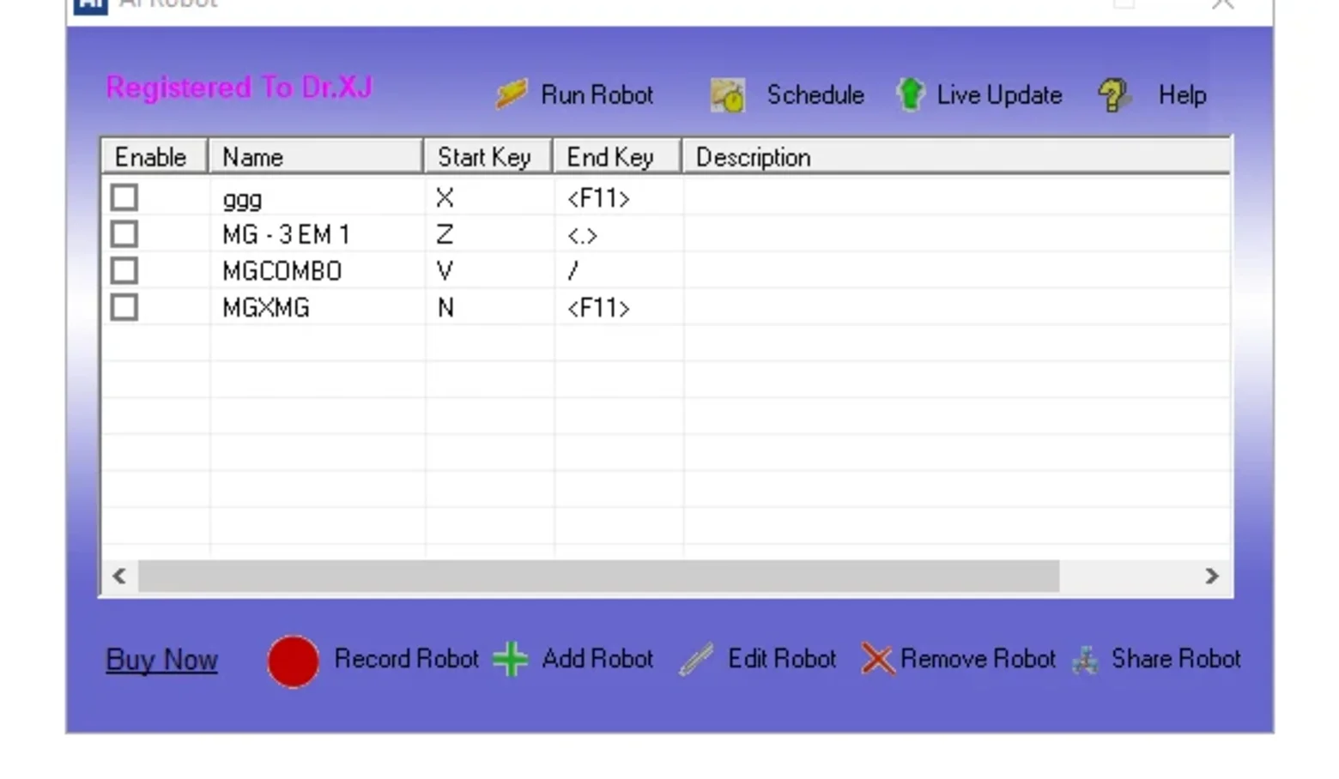The height and width of the screenshot is (779, 1339).
Task: Click the Share Robot icon
Action: coord(1086,660)
